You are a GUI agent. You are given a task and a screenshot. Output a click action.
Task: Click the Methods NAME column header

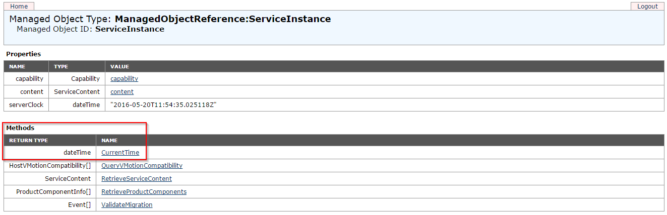click(x=109, y=141)
